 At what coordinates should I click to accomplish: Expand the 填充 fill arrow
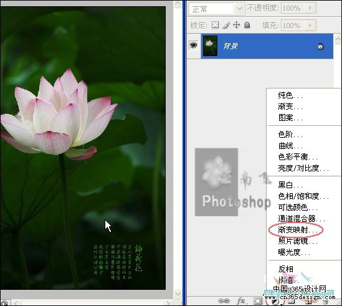310,26
